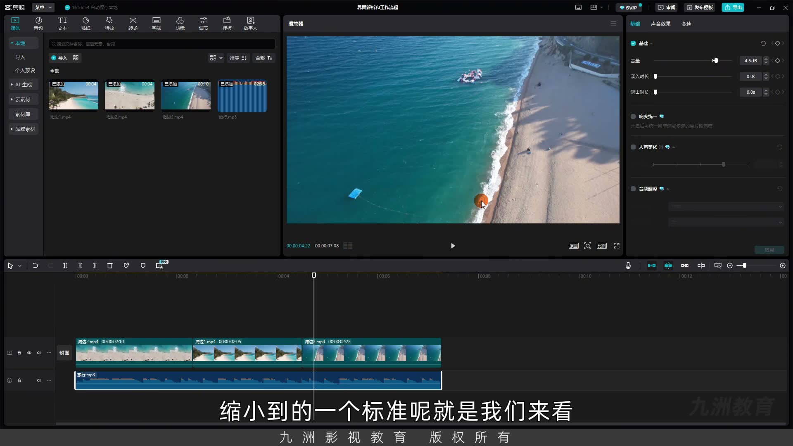This screenshot has height=446, width=793.
Task: Open the 转场 (Transitions) tool tab
Action: point(133,24)
